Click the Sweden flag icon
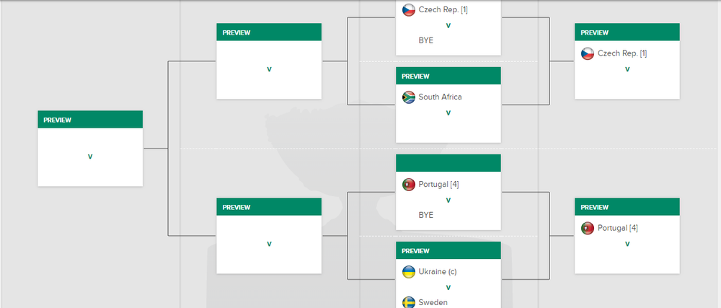 pyautogui.click(x=408, y=302)
